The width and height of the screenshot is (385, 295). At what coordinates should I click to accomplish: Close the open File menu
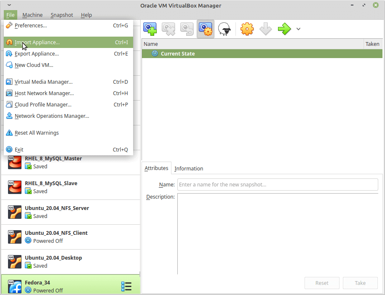(10, 15)
